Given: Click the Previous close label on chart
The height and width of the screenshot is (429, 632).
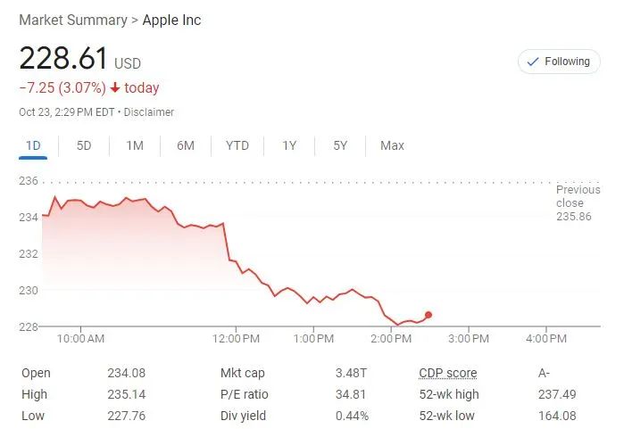Looking at the screenshot, I should (578, 196).
